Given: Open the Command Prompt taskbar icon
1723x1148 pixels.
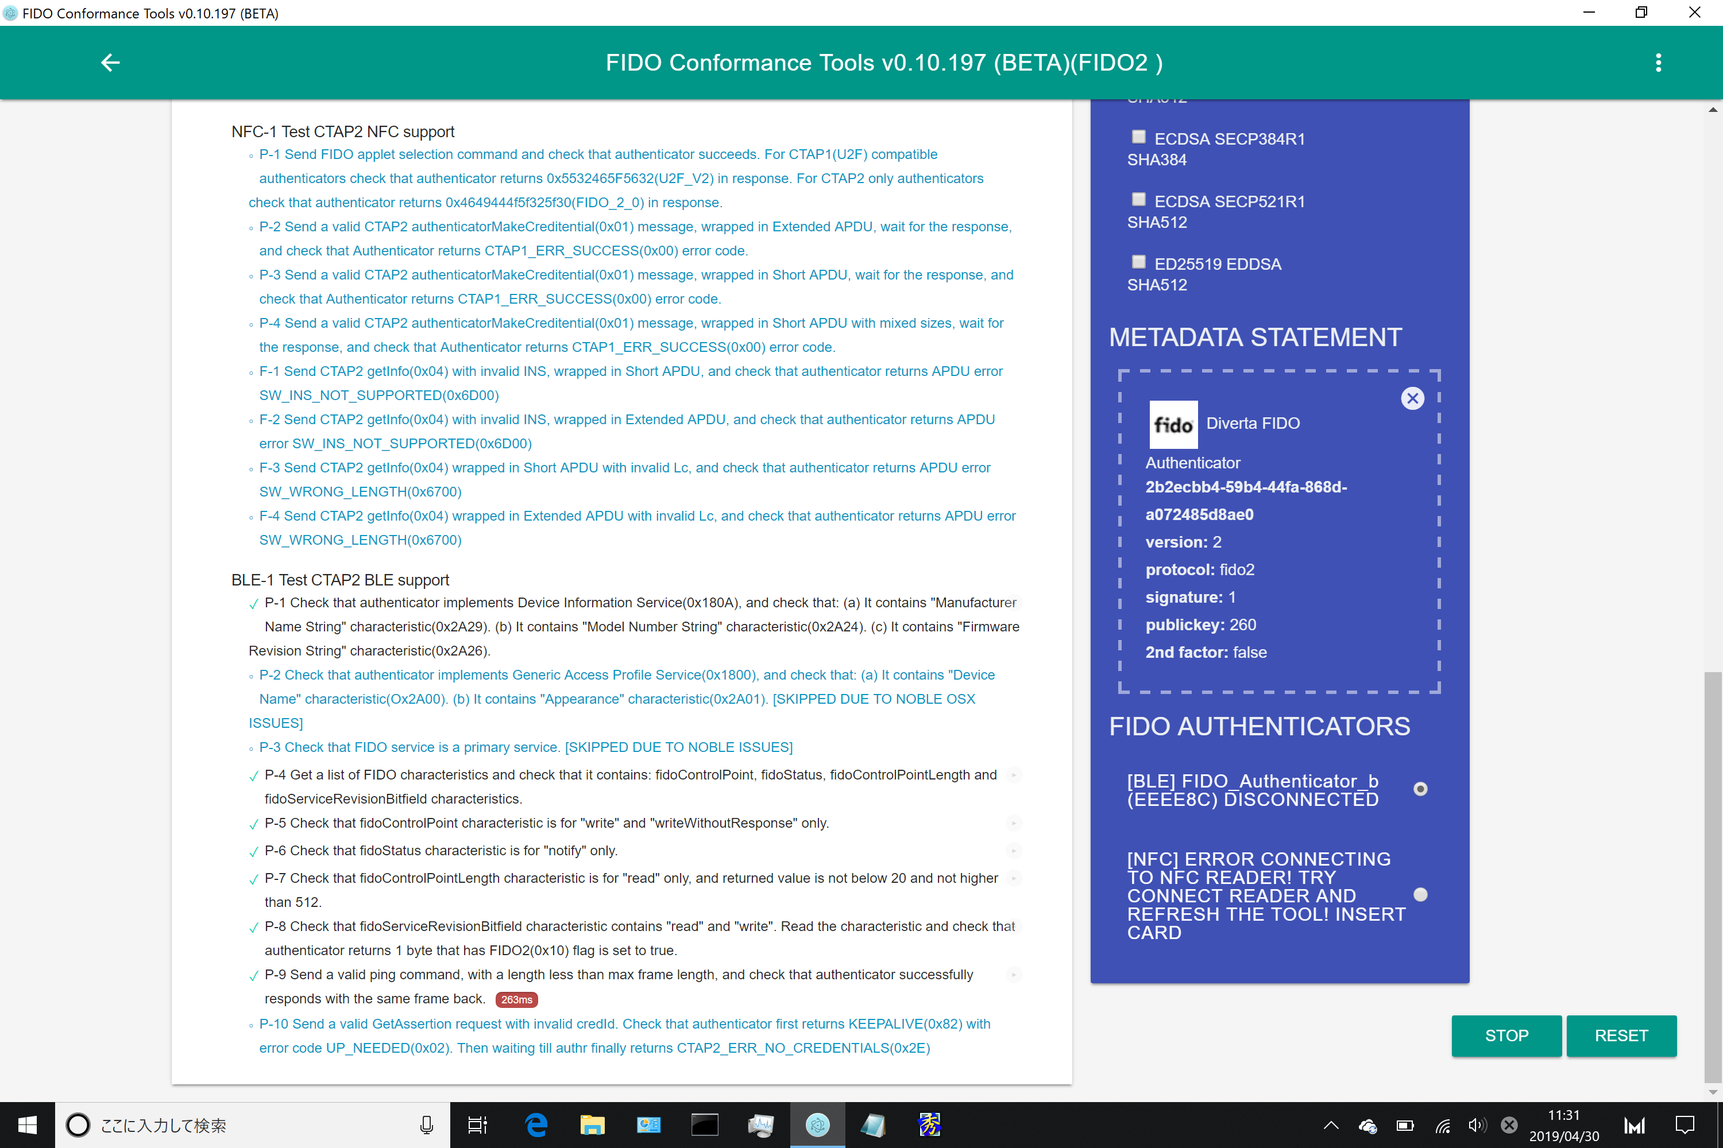Looking at the screenshot, I should coord(704,1124).
